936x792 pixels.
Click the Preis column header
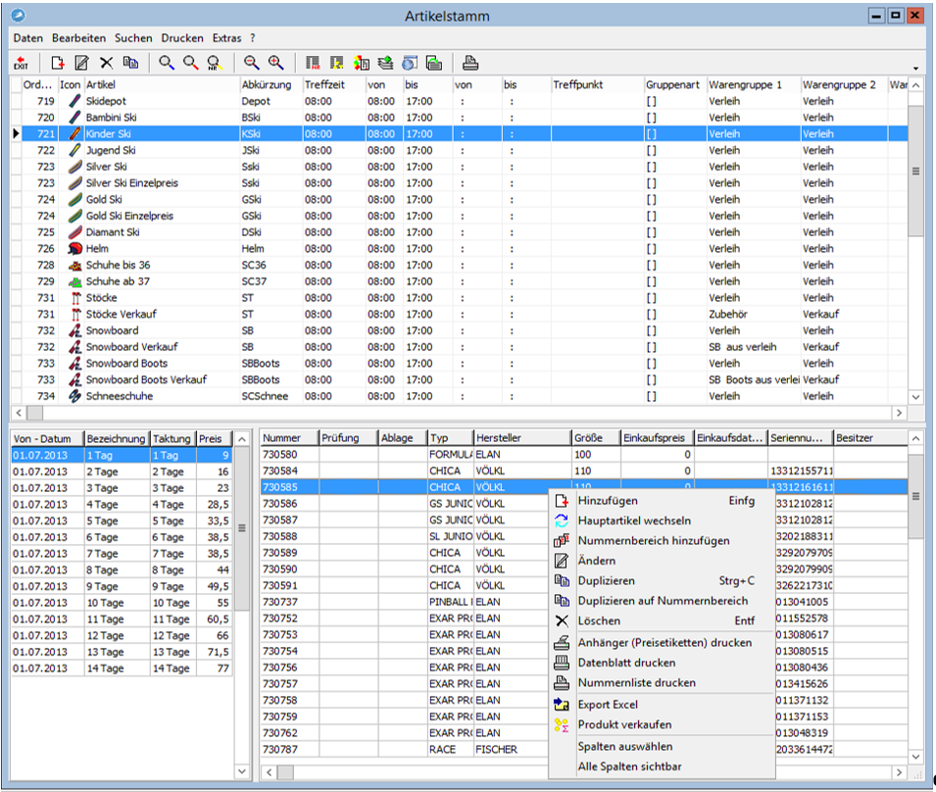[x=215, y=439]
